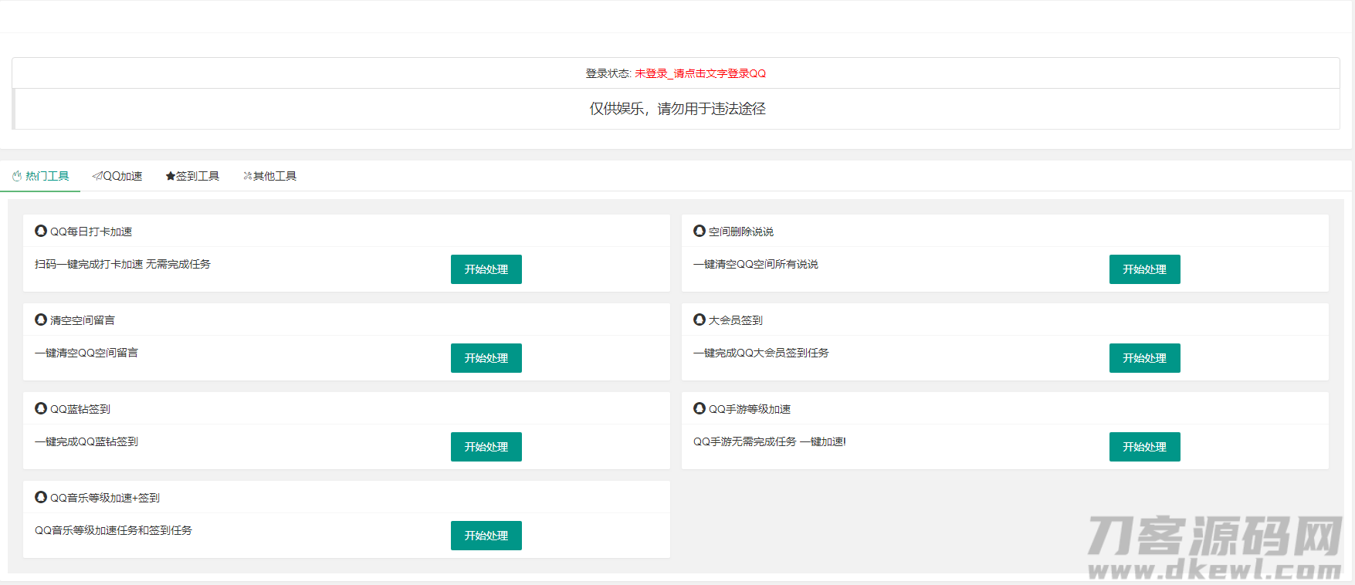
Task: Select the 其他工具 tab
Action: [x=269, y=176]
